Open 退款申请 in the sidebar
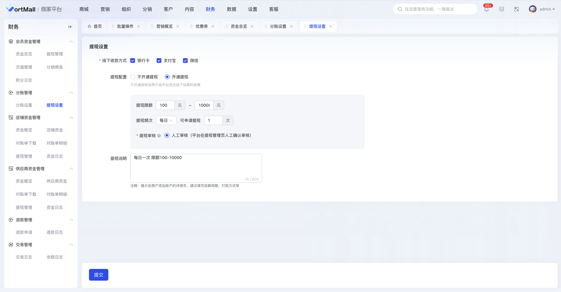561x292 pixels. (24, 232)
